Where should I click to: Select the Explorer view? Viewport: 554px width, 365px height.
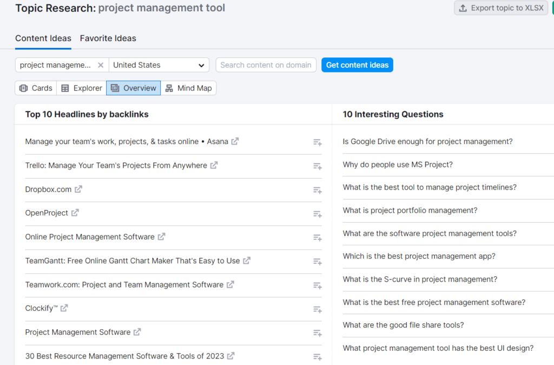pyautogui.click(x=82, y=88)
